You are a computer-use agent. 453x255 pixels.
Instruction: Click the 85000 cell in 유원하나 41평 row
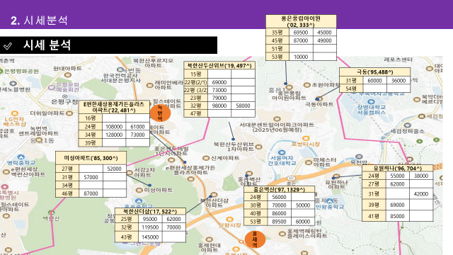[397, 216]
